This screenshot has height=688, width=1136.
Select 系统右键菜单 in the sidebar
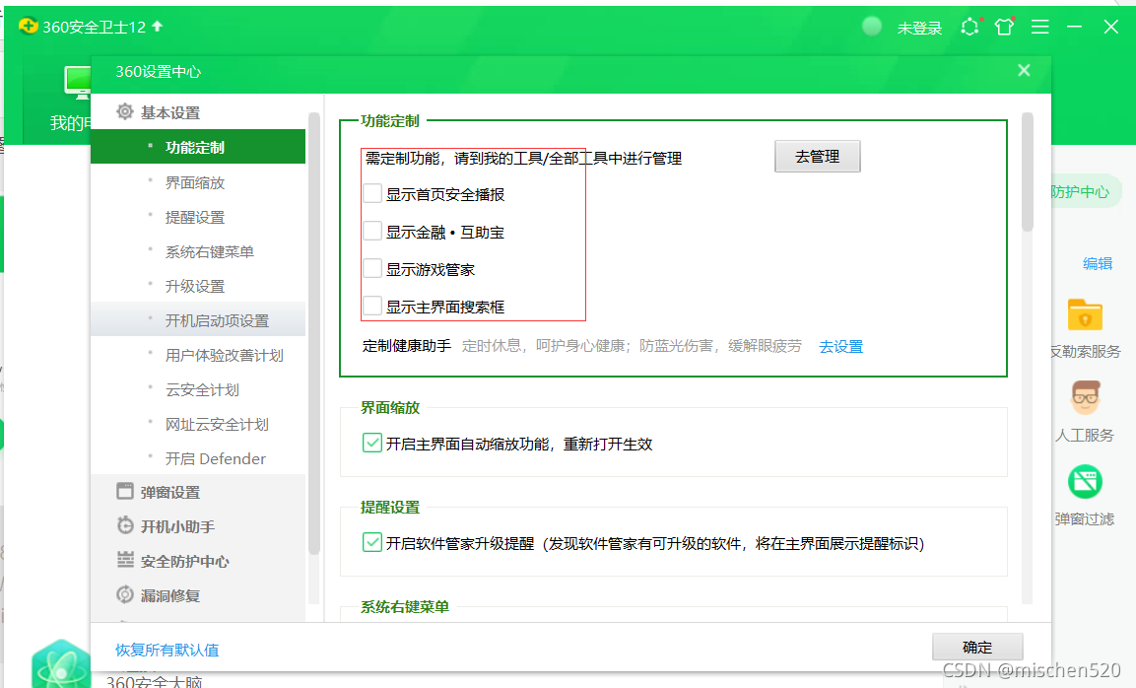tap(198, 251)
